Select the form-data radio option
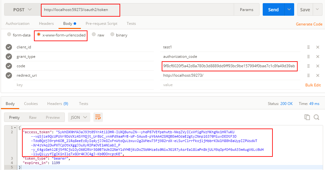This screenshot has width=325, height=170. (9, 34)
